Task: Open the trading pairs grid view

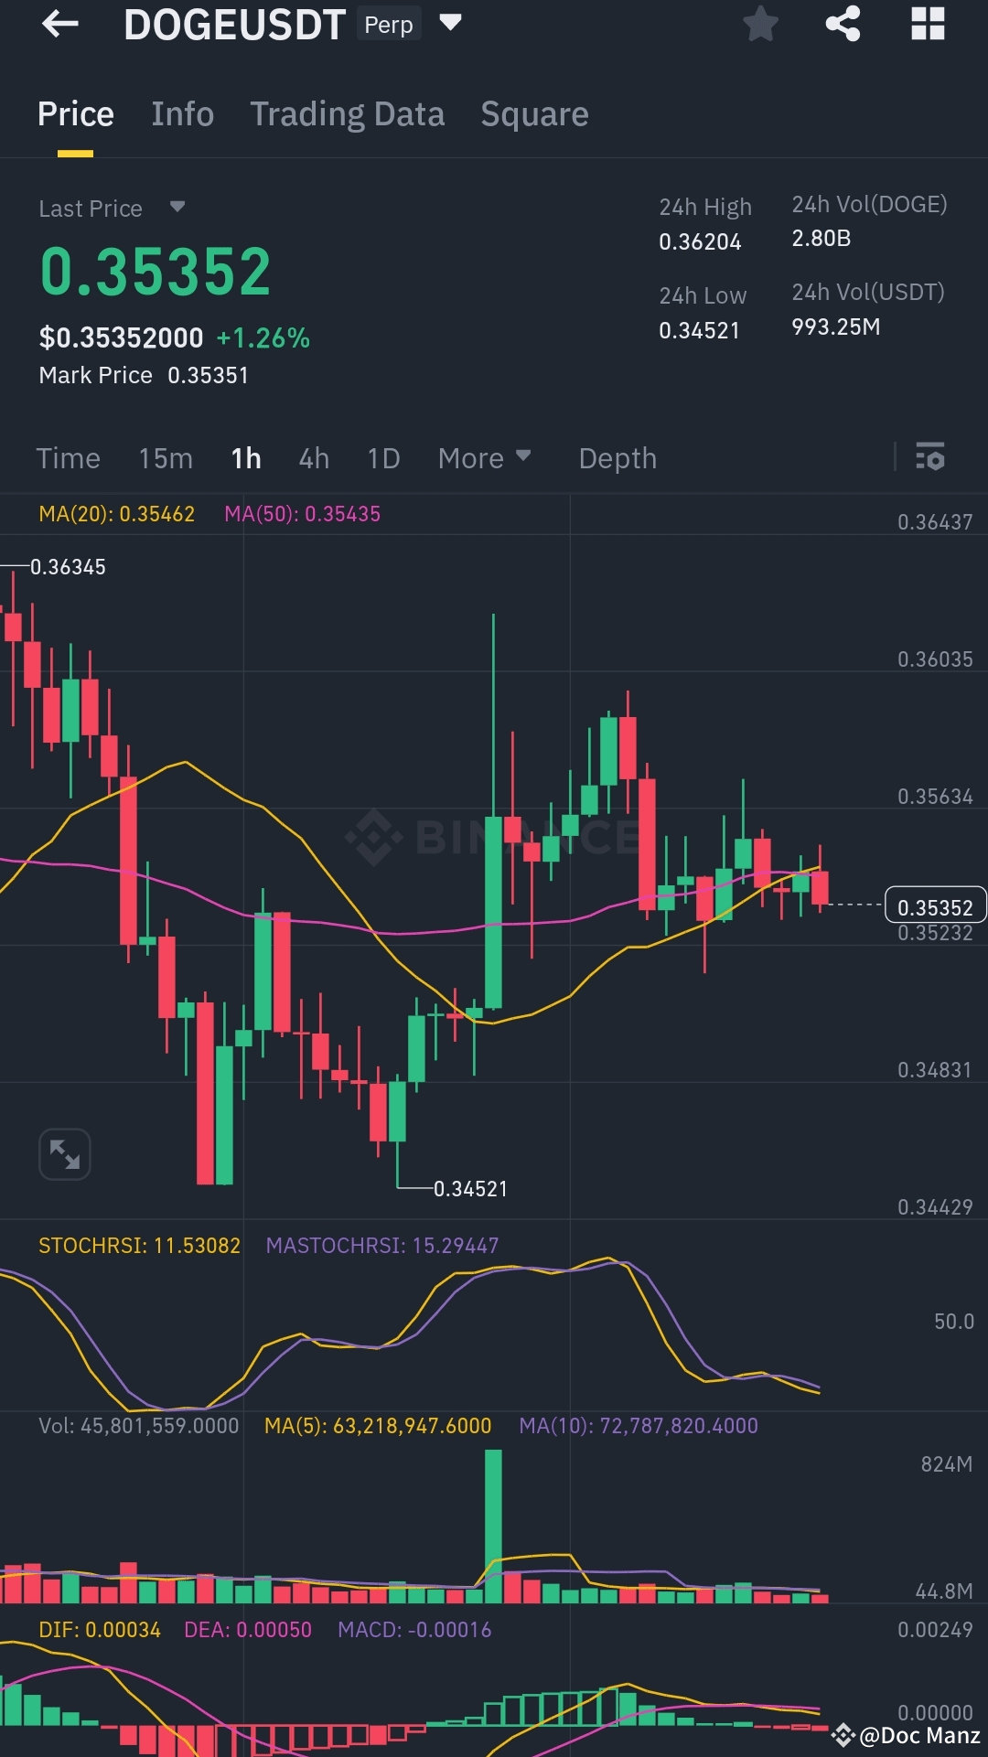Action: coord(927,25)
